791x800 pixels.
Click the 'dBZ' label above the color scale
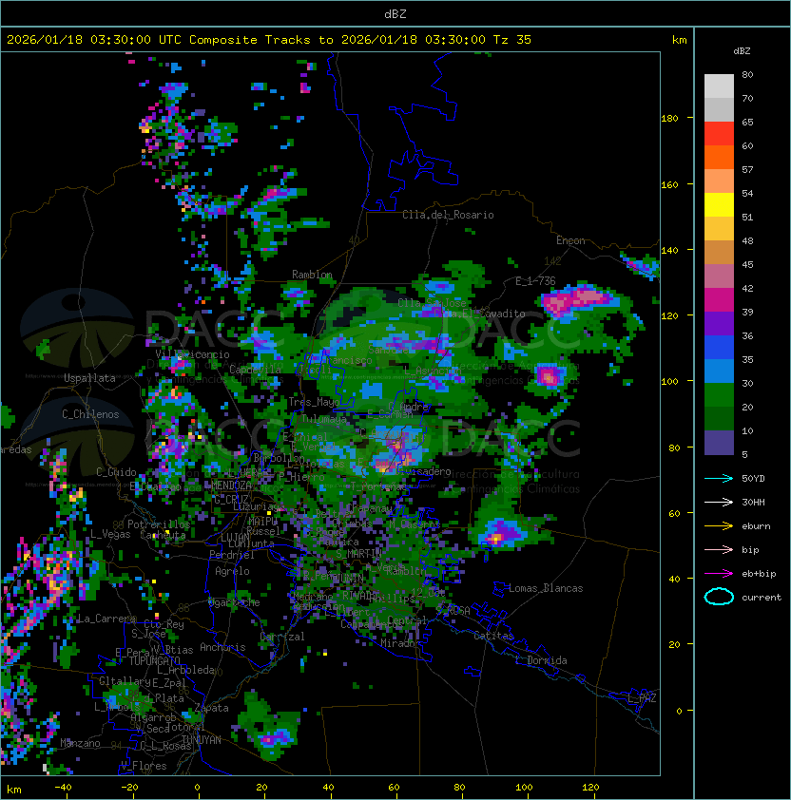click(x=742, y=51)
